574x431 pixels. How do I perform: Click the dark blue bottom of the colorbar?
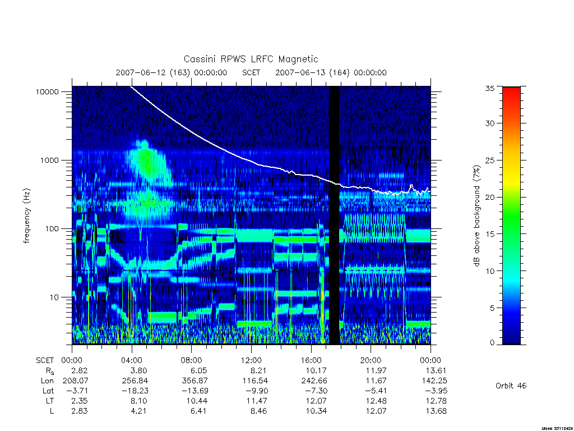(x=511, y=337)
